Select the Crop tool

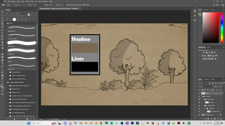click(x=2, y=24)
